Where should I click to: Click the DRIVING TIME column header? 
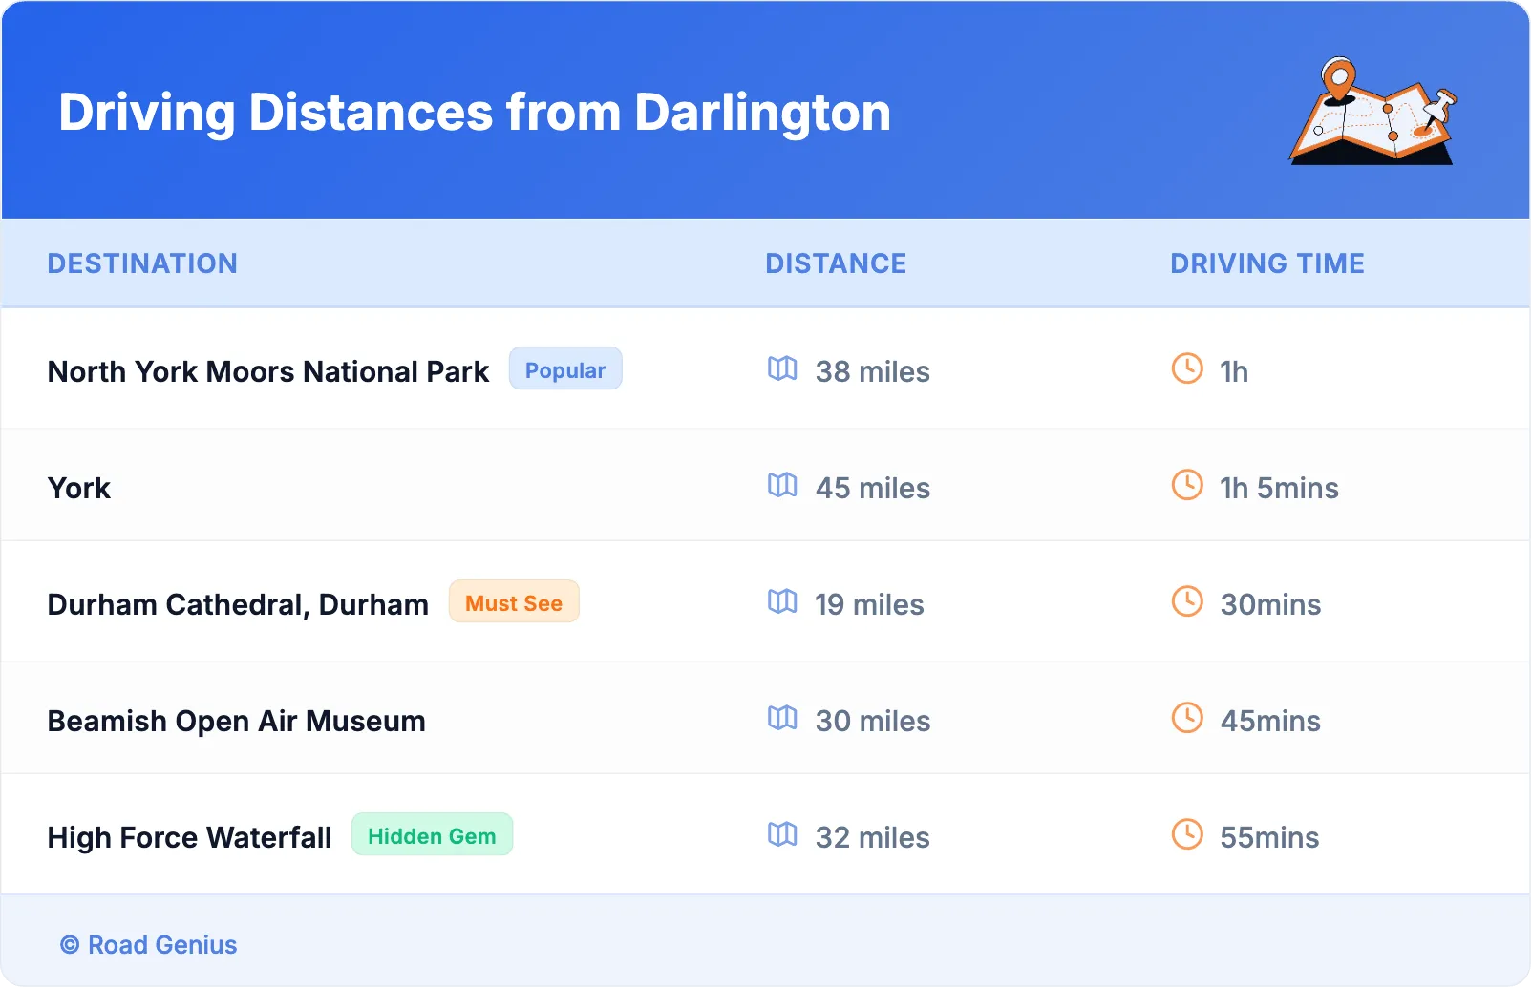tap(1267, 263)
